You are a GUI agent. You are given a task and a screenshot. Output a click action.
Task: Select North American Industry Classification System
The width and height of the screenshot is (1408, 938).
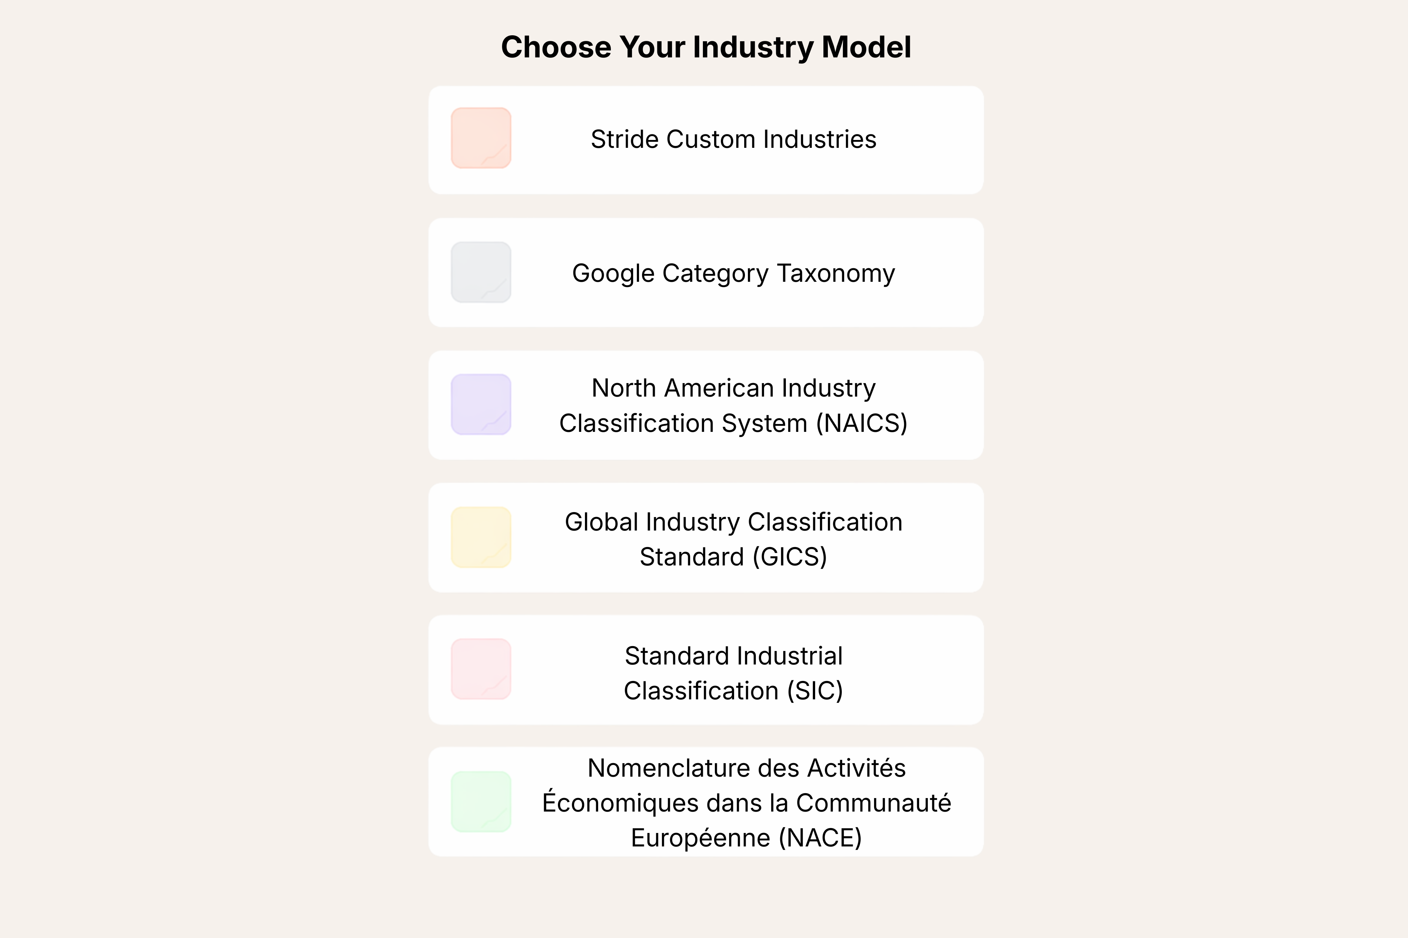[733, 405]
